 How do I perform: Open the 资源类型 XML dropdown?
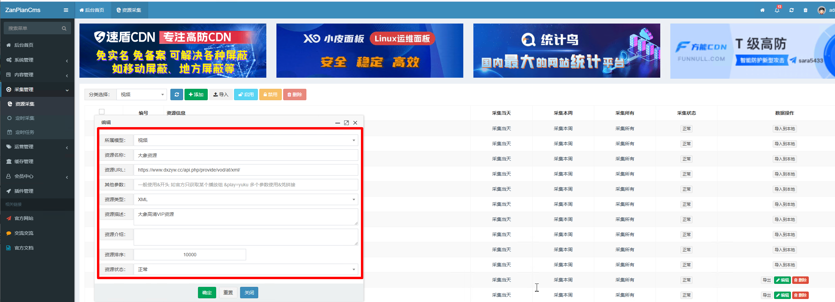click(x=246, y=199)
